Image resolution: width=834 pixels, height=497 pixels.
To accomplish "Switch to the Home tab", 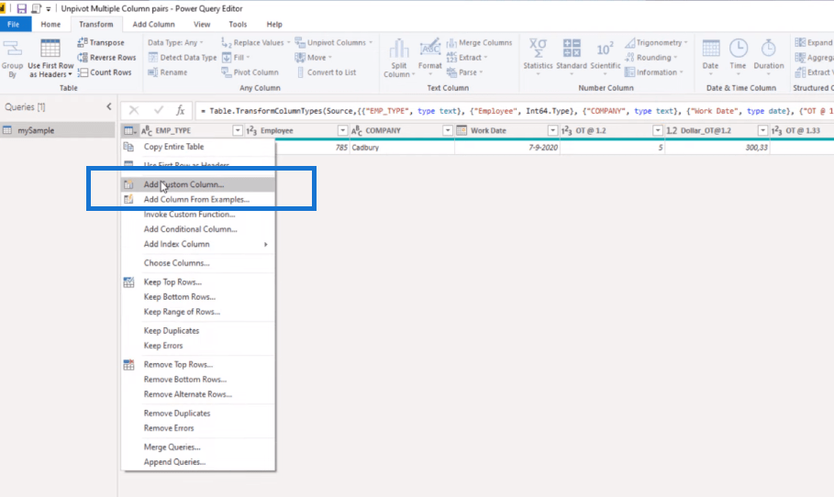I will [x=50, y=25].
